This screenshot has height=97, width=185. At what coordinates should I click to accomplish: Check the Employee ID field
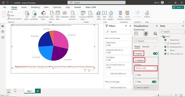165,44
